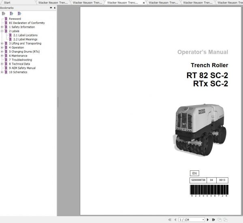Click the final grayed icon in navigation bar
243x223 pixels.
[x=225, y=220]
